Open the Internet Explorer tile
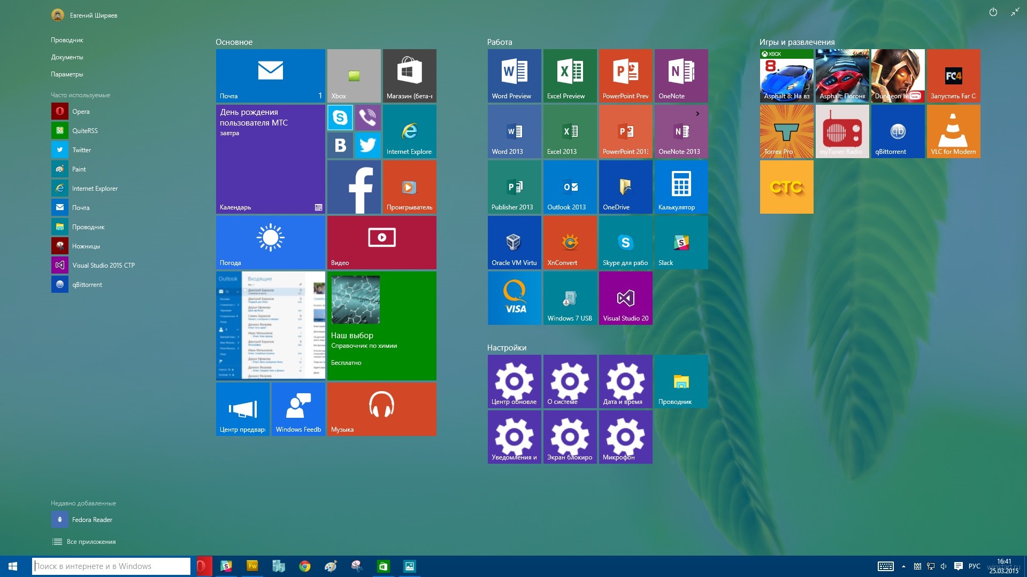 pyautogui.click(x=409, y=131)
